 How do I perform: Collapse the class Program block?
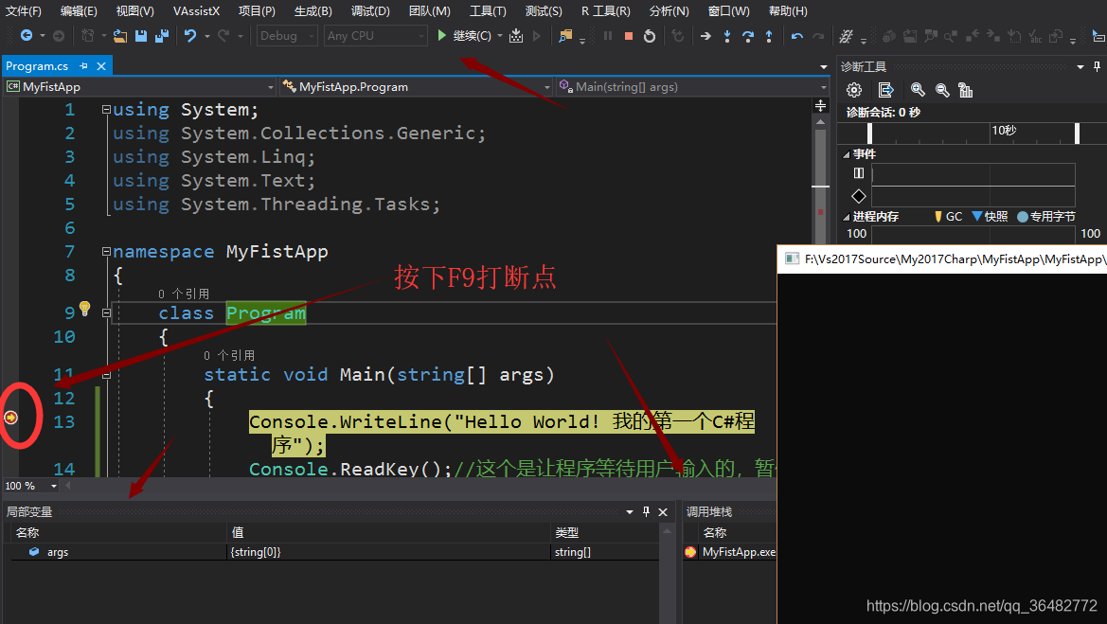[x=106, y=312]
